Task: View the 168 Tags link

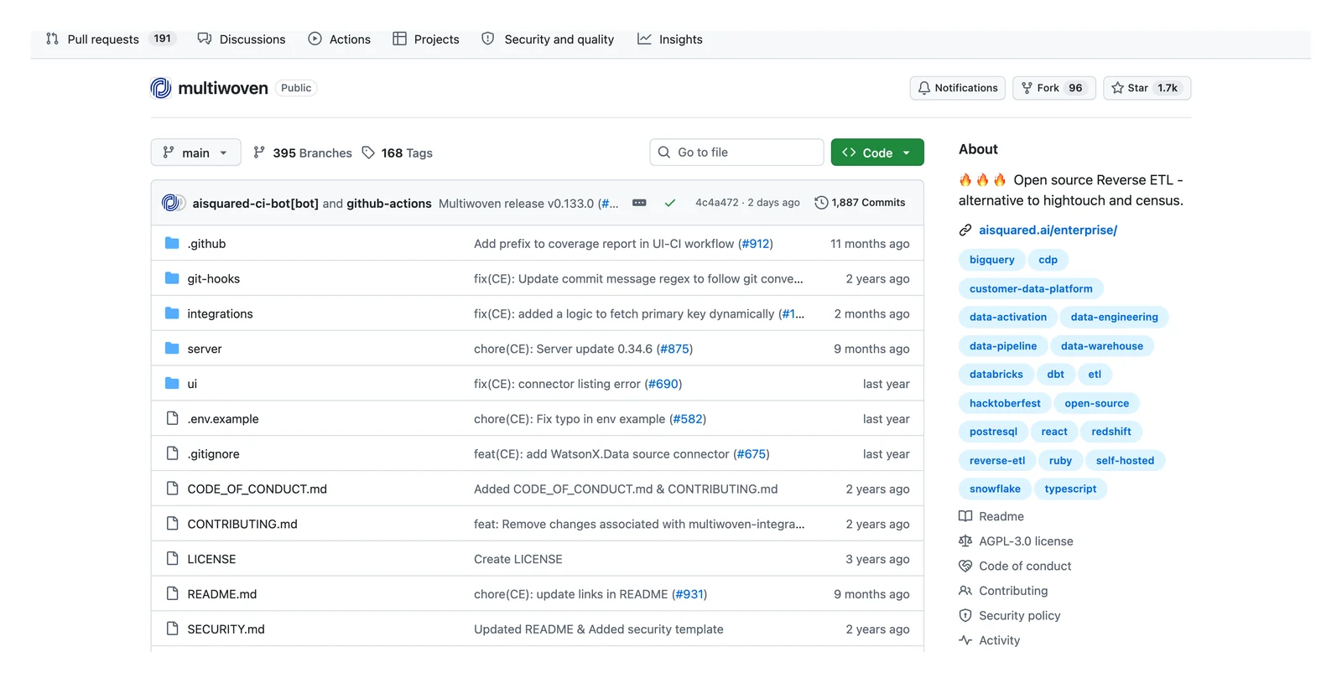Action: pos(398,153)
